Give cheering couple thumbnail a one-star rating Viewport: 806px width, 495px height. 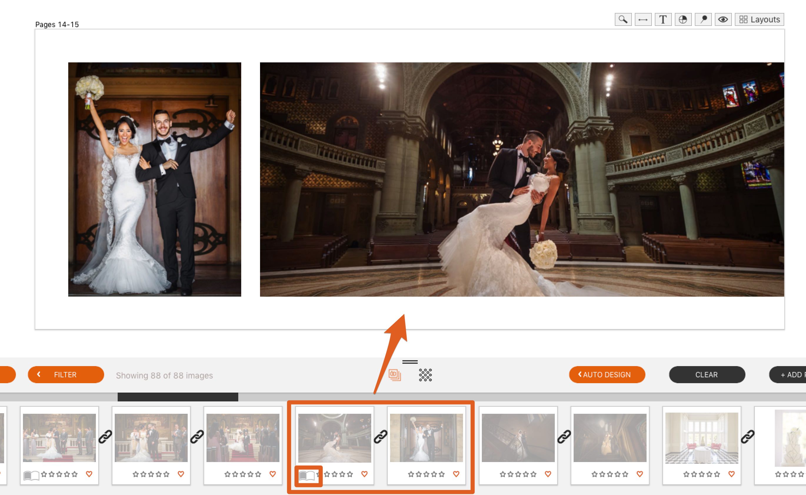(x=411, y=474)
